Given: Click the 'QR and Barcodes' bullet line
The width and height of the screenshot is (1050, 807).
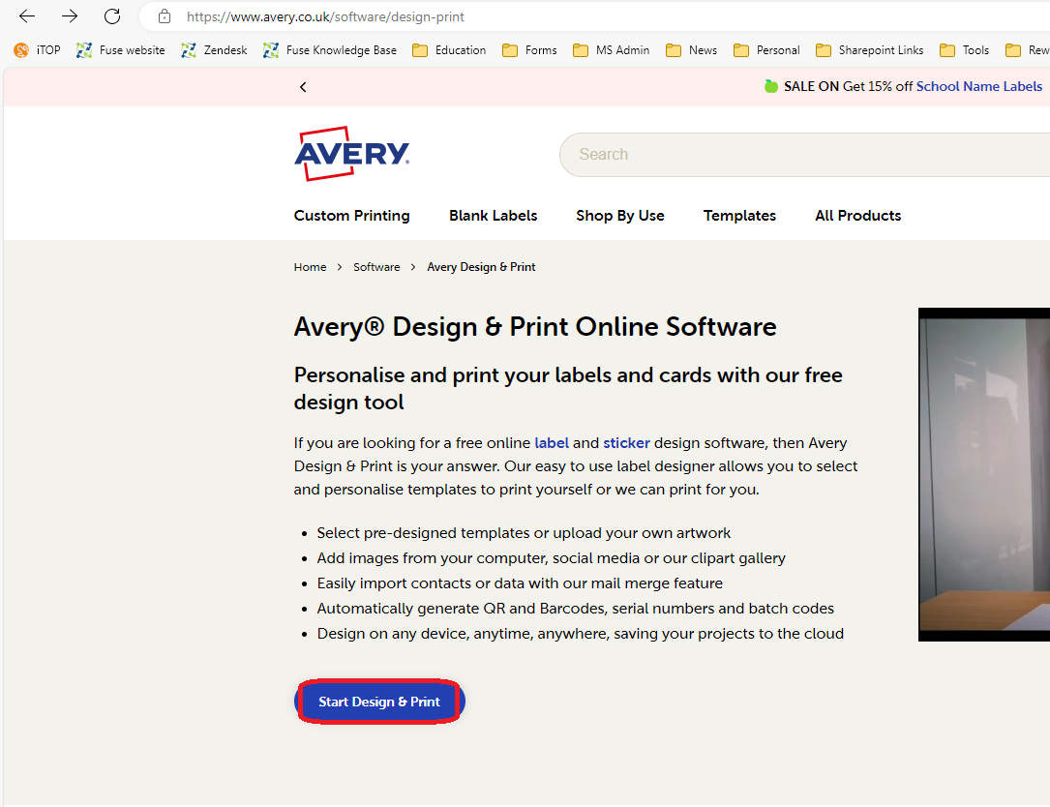Looking at the screenshot, I should (x=575, y=609).
